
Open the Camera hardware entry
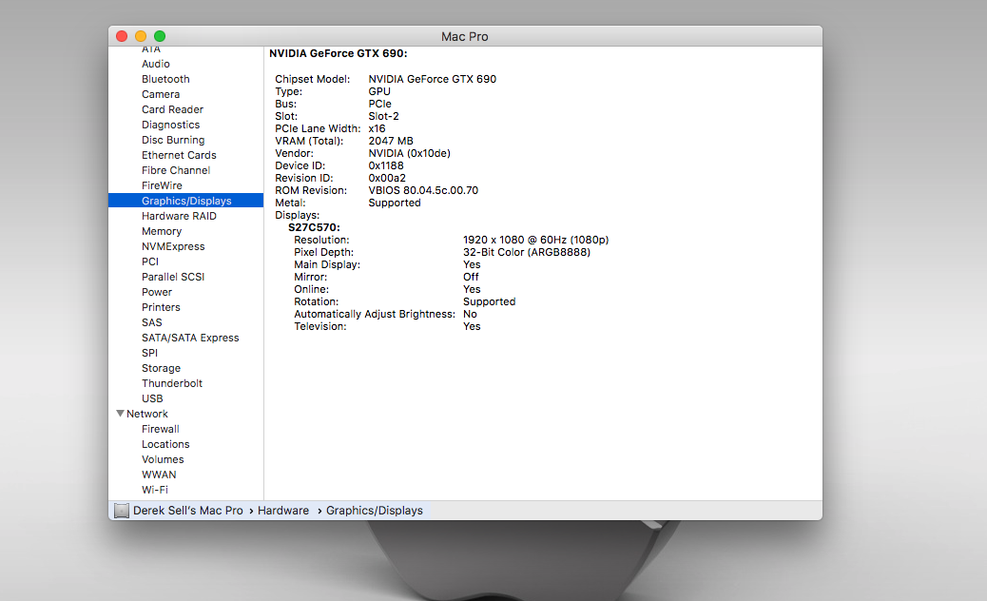coord(161,94)
